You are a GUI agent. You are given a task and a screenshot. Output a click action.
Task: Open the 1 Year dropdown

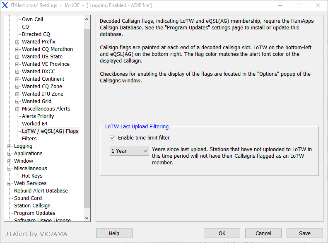(x=129, y=151)
